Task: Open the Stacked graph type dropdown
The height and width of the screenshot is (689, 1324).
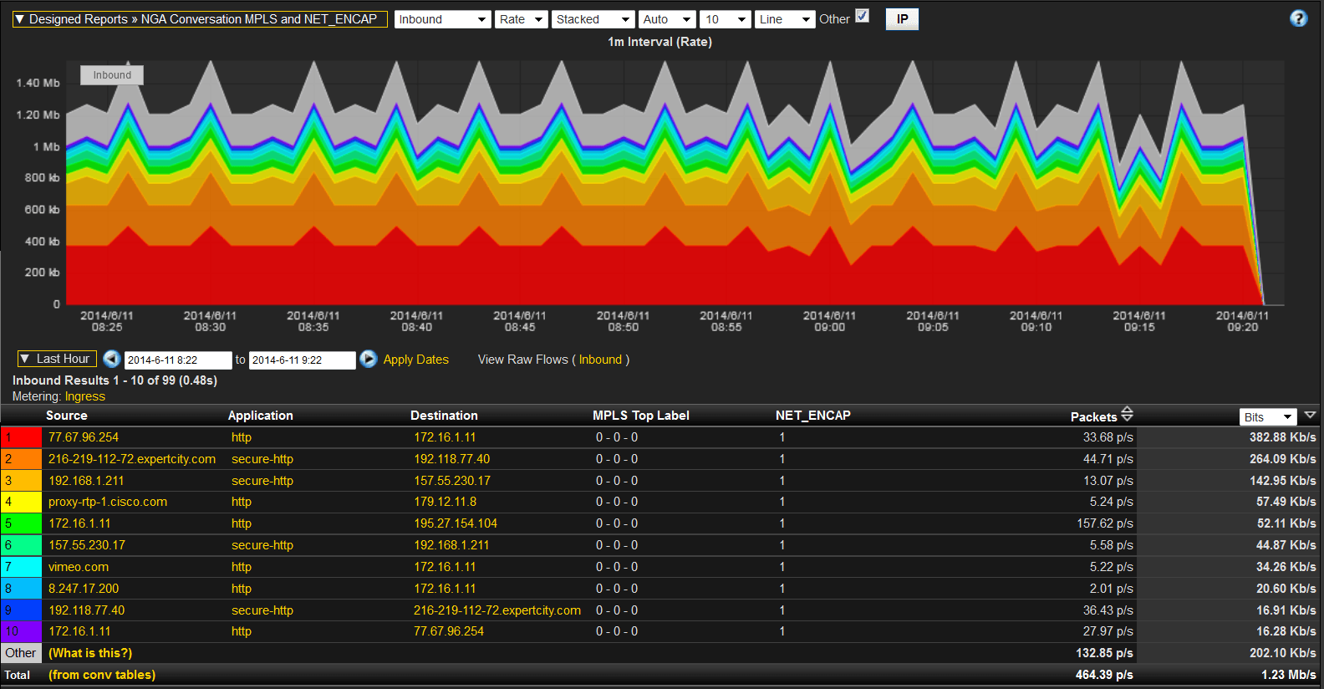Action: pos(593,19)
